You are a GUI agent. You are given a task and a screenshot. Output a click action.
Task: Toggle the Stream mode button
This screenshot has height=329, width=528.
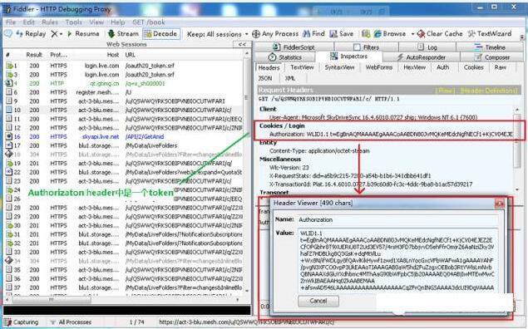click(123, 33)
